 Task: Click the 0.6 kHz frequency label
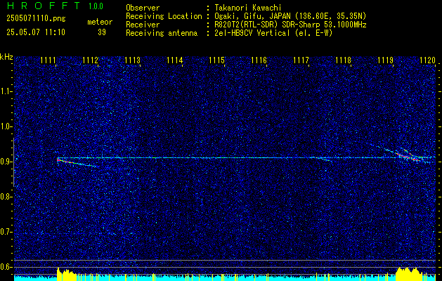6,267
